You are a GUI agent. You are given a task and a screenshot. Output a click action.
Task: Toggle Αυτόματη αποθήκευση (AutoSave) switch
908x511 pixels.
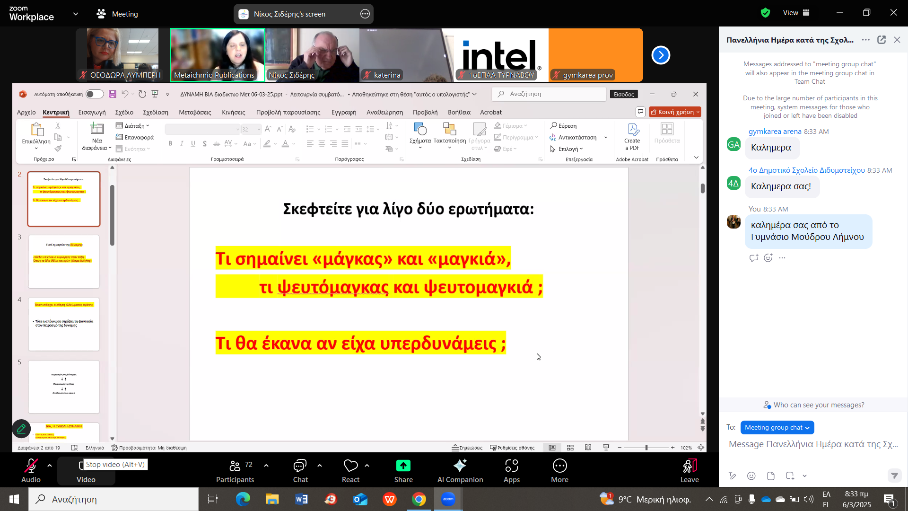click(x=94, y=94)
